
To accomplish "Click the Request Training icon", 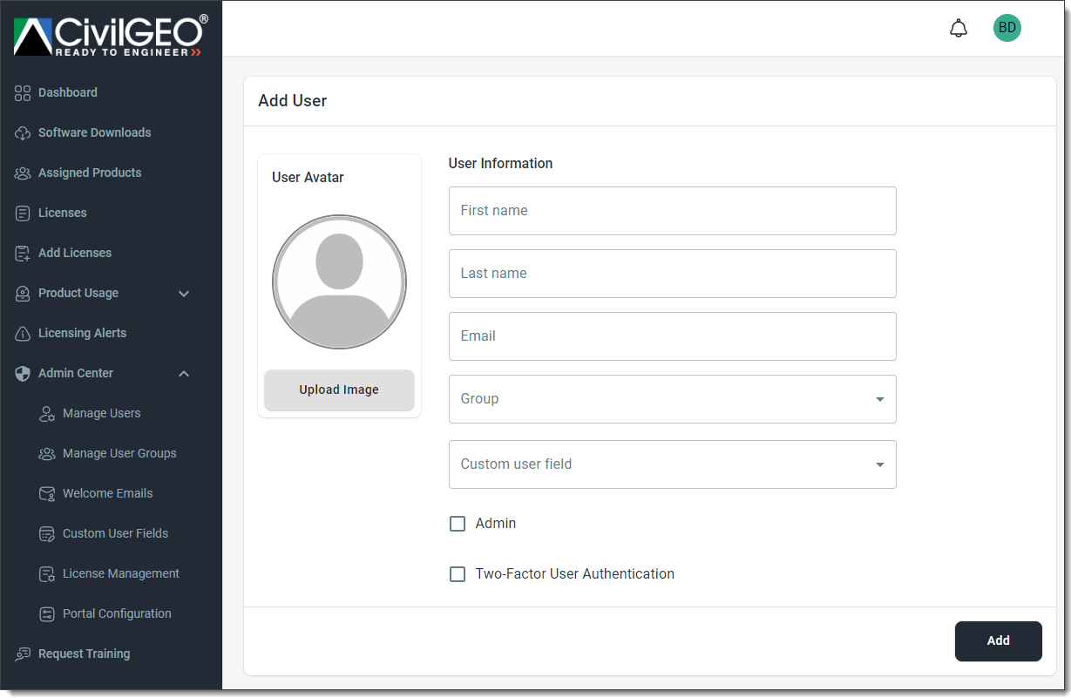I will tap(21, 654).
